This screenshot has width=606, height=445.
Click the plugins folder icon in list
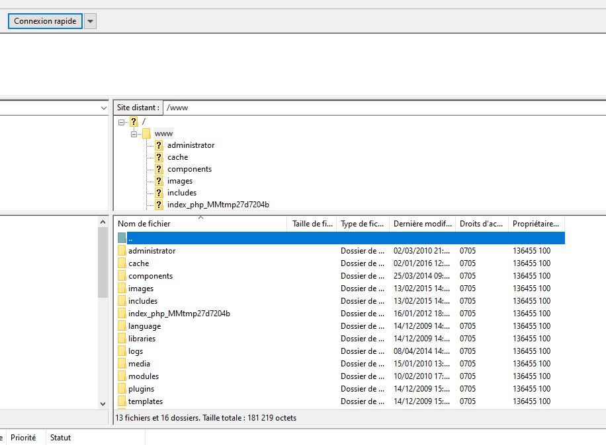[122, 389]
